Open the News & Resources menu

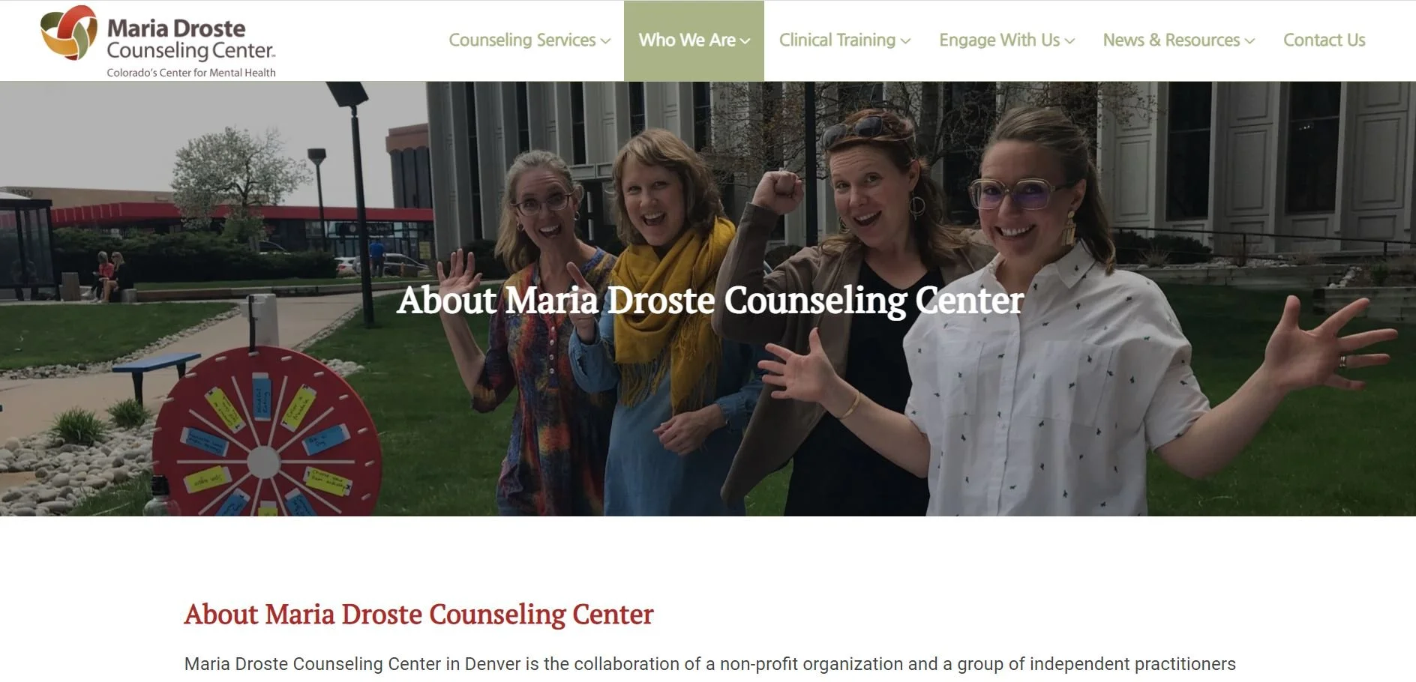(x=1178, y=40)
